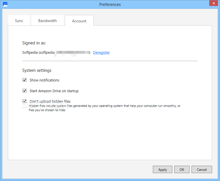220x181 pixels.
Task: Close the Preferences window
Action: (214, 3)
